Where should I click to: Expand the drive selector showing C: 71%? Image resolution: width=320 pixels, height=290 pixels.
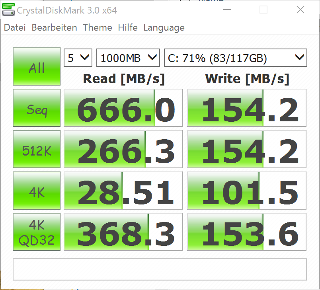coord(236,58)
